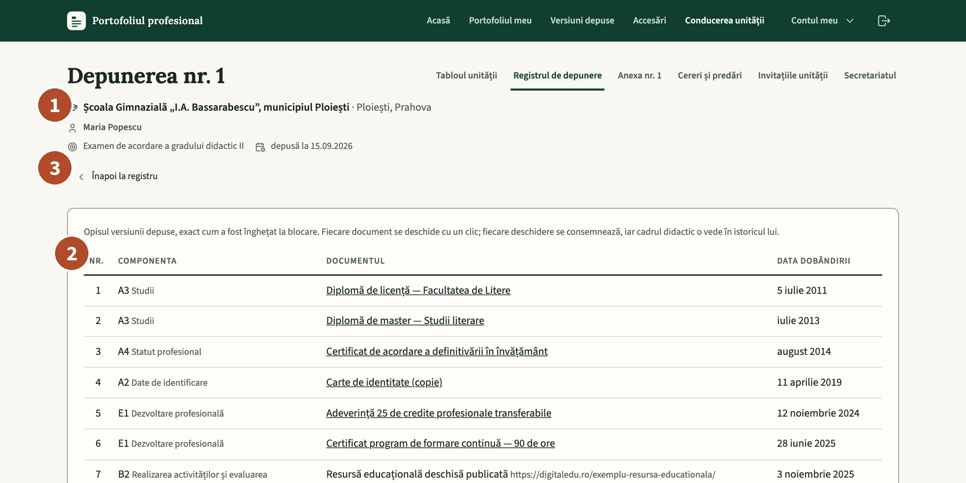966x483 pixels.
Task: Open Certificat de acordare a definitivării în învățământ
Action: (x=437, y=352)
